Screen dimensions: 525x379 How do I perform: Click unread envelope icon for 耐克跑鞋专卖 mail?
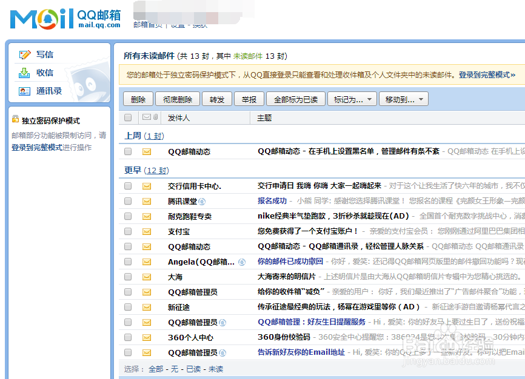[147, 216]
